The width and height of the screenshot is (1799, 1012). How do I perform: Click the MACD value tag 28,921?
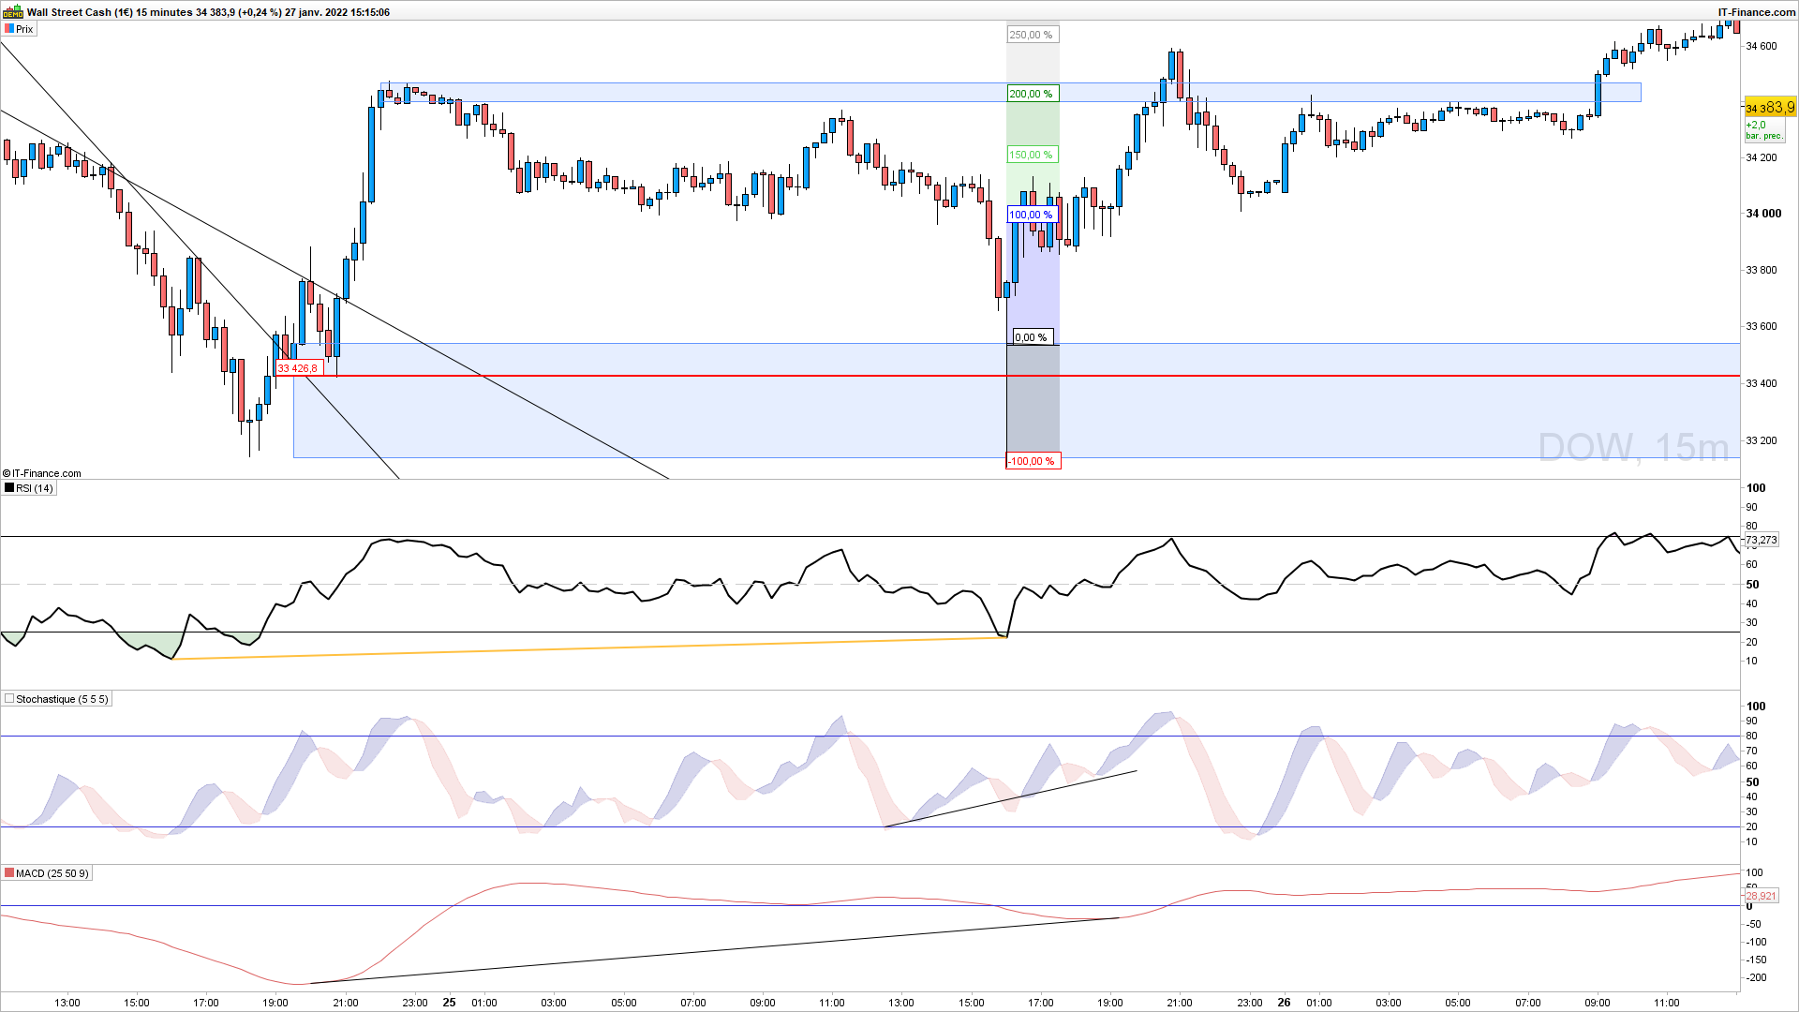pos(1761,896)
